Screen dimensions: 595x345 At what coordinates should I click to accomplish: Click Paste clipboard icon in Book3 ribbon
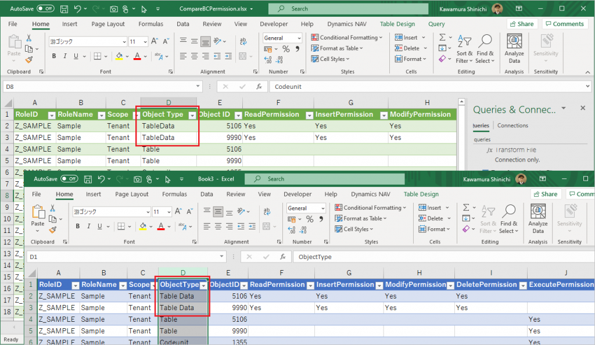coord(38,211)
